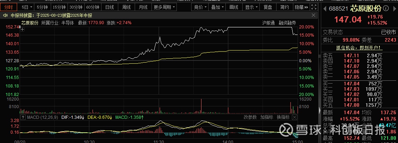Go to previous stock arrow
This screenshot has width=398, height=143.
pos(325,9)
